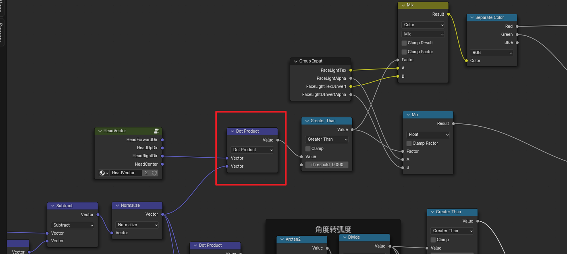
Task: Toggle Clamp checkbox under Threshold's Greater Than node
Action: click(308, 149)
